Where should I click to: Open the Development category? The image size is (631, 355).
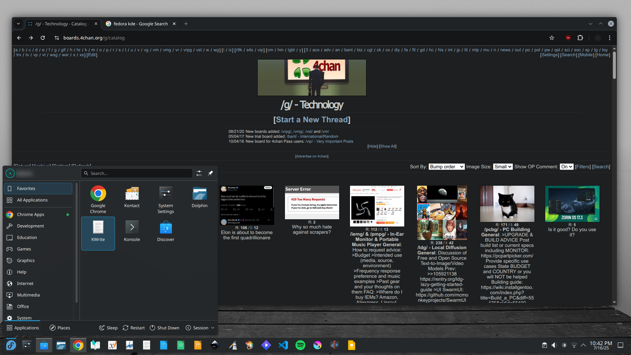click(38, 226)
